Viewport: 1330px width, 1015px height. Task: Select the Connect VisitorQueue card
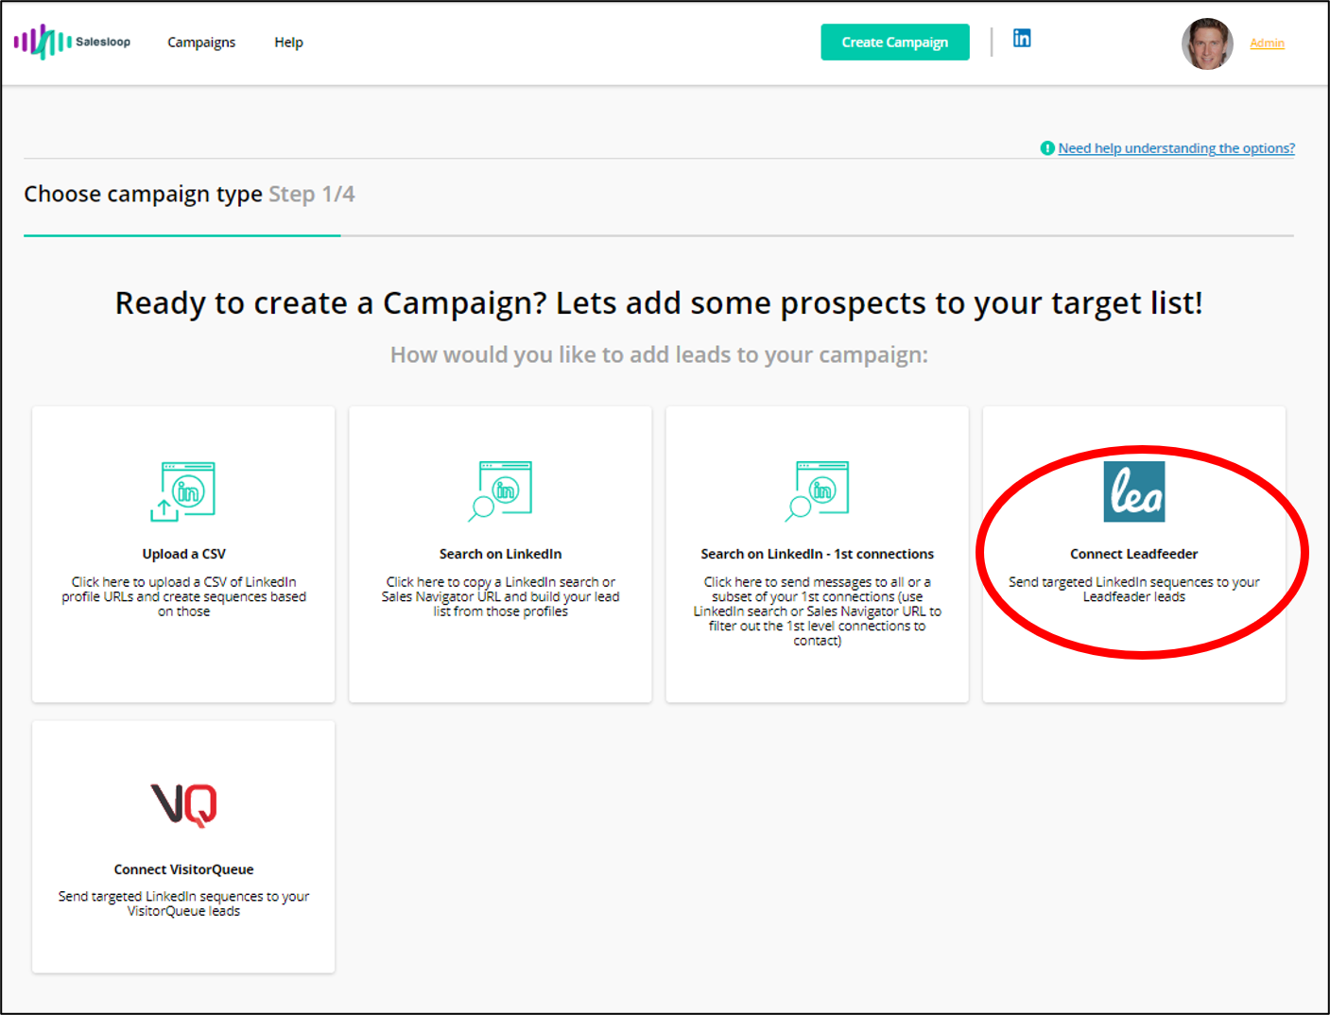(x=183, y=846)
